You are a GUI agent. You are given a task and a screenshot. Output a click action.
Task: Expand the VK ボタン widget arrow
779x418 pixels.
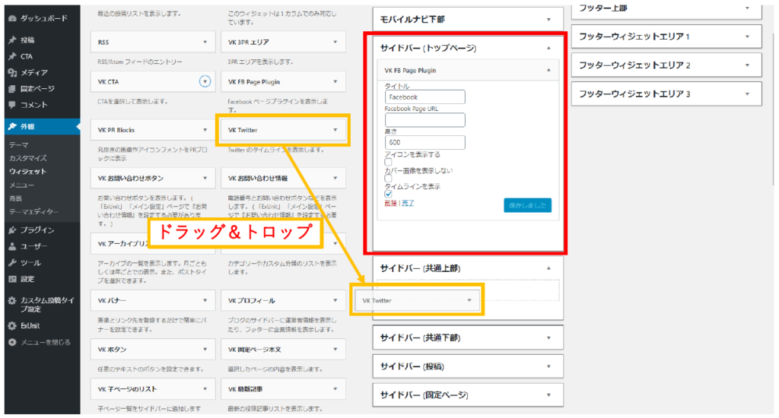[205, 350]
